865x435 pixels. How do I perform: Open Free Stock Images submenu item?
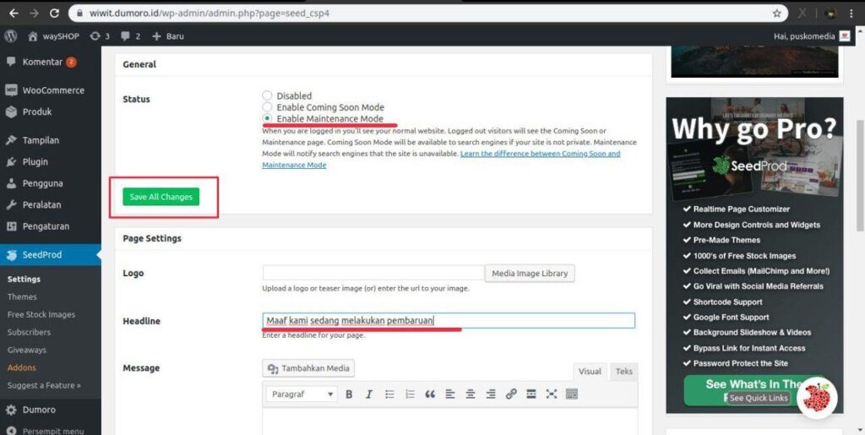point(41,314)
